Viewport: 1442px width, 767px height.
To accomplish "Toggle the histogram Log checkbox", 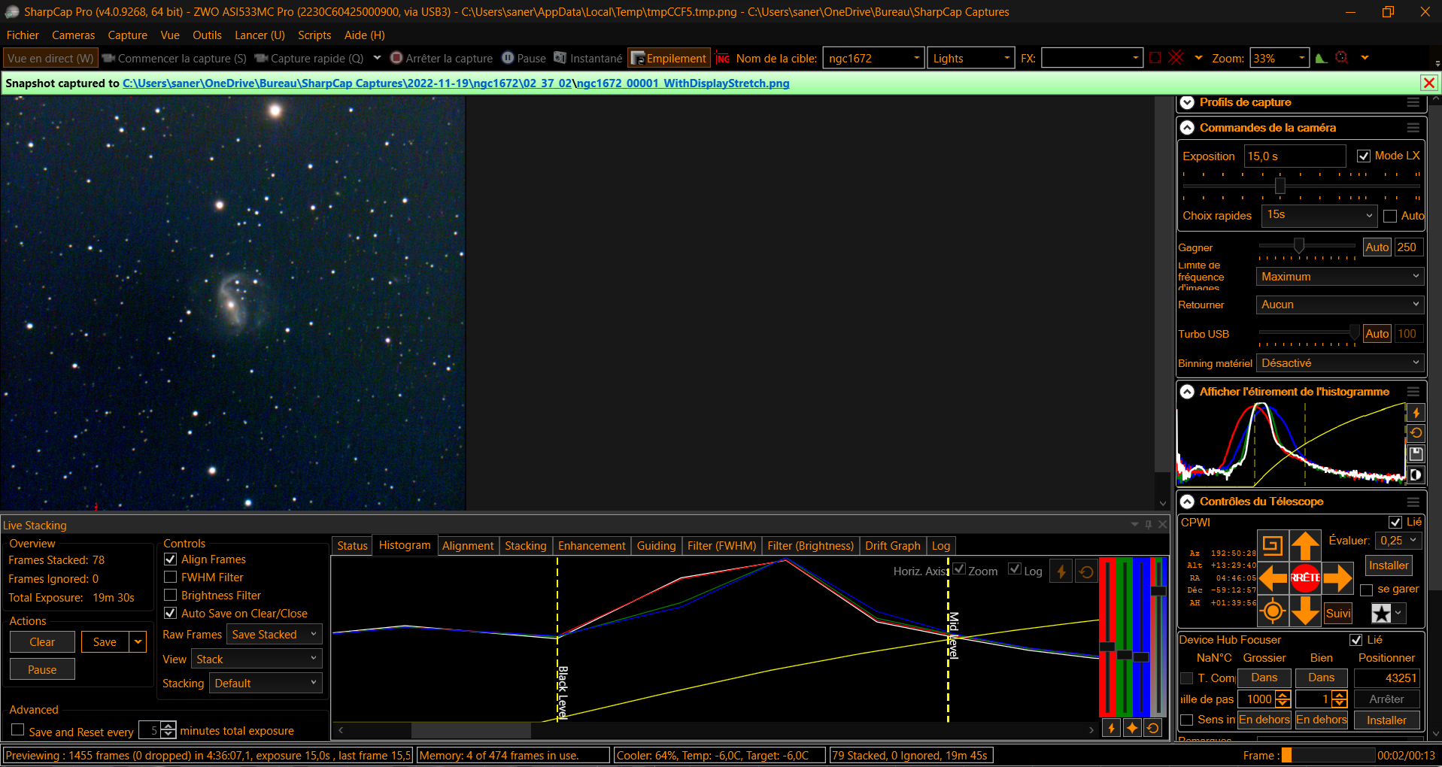I will pyautogui.click(x=1015, y=568).
